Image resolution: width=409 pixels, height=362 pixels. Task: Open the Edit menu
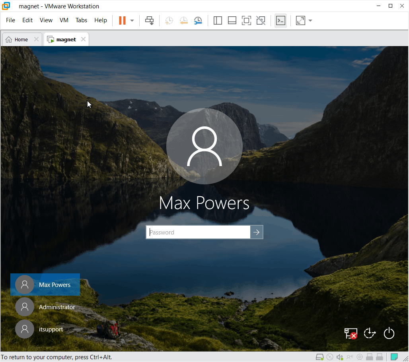tap(27, 20)
